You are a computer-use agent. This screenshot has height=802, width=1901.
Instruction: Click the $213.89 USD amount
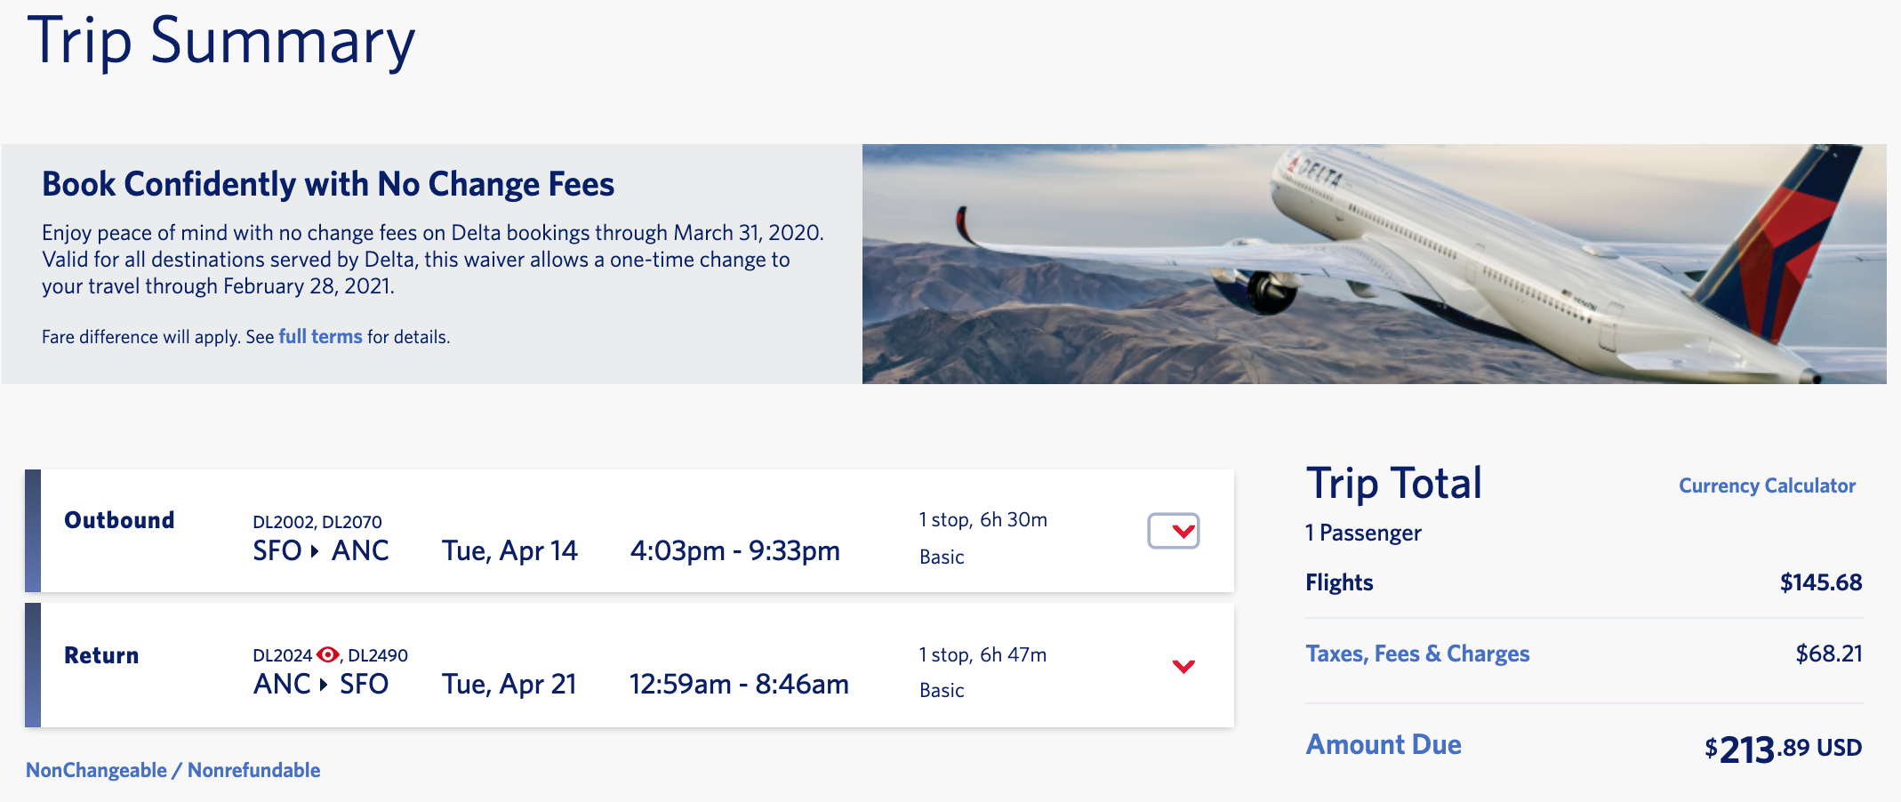click(1782, 749)
